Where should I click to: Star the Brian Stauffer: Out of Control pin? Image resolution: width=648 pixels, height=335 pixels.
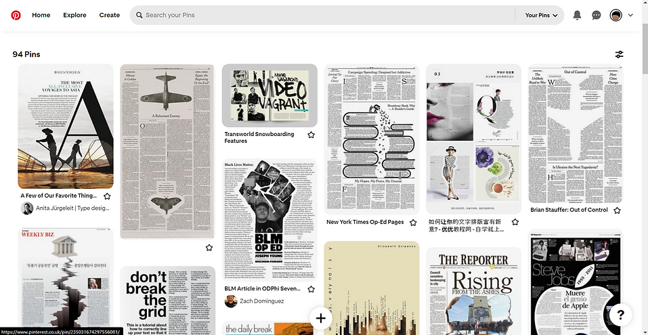617,210
